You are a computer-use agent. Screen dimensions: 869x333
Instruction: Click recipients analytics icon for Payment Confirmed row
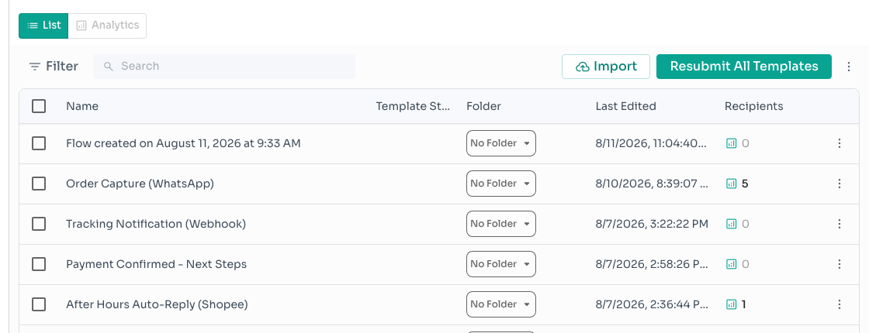pyautogui.click(x=731, y=264)
